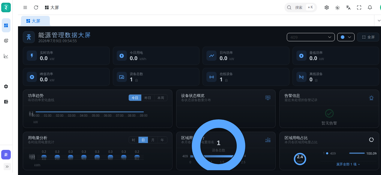Toggle the hamburger menu collapse icon

pyautogui.click(x=25, y=7)
